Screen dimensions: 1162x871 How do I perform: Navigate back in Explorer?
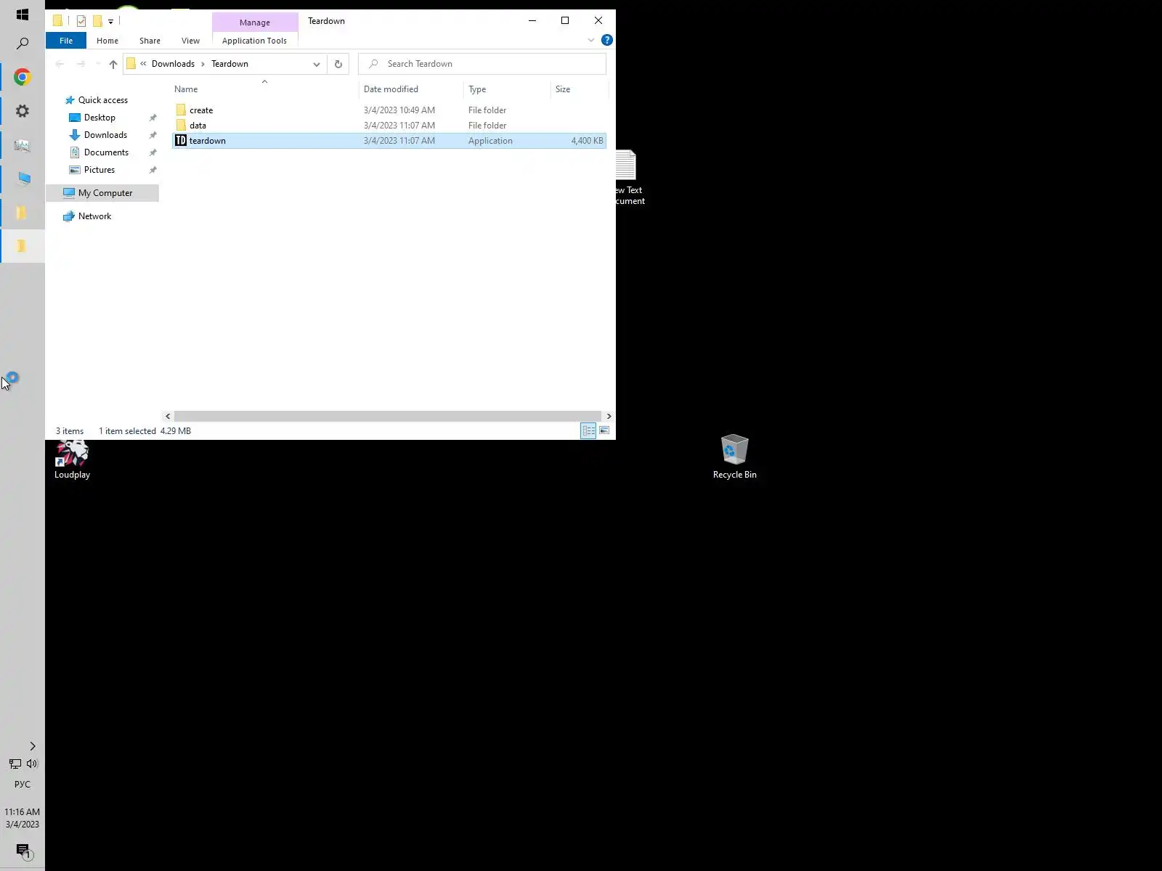[60, 64]
